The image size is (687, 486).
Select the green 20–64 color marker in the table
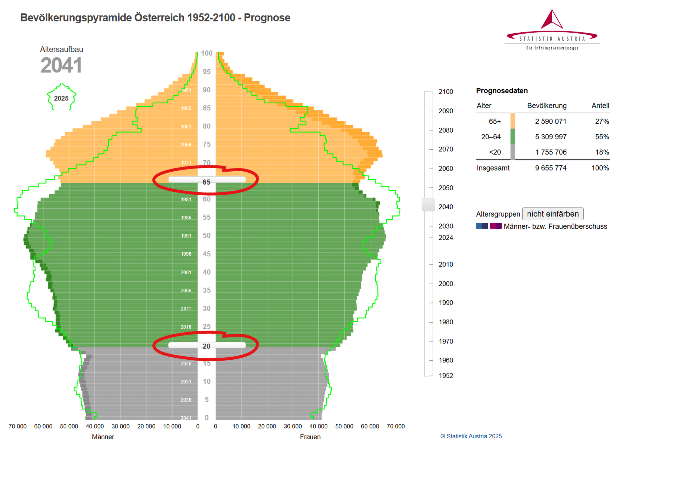(x=513, y=137)
